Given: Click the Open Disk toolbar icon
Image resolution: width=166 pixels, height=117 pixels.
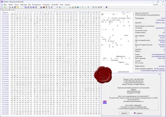Looking at the screenshot, I should pos(70,7).
